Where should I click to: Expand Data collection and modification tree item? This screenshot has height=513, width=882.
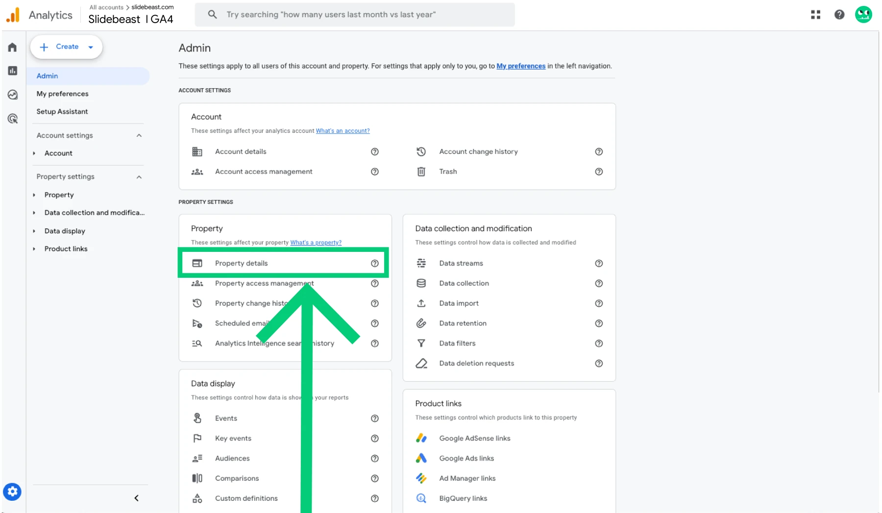coord(34,213)
